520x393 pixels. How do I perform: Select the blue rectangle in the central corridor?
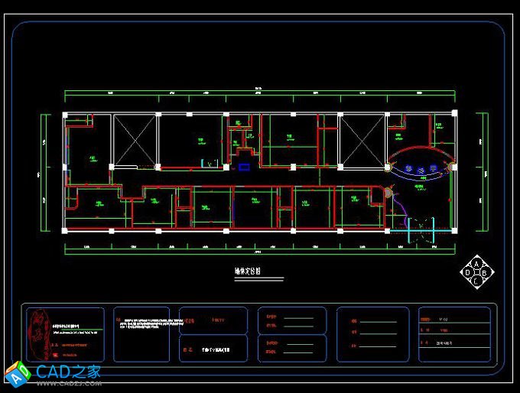click(x=245, y=166)
